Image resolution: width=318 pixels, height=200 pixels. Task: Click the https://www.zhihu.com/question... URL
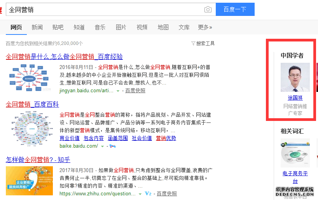tap(98, 194)
